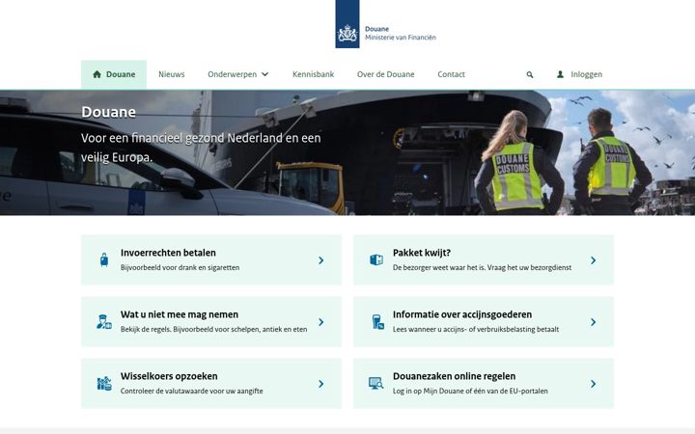Click coins icon on Wisselkoers opzoeken card
The image size is (695, 434).
104,384
